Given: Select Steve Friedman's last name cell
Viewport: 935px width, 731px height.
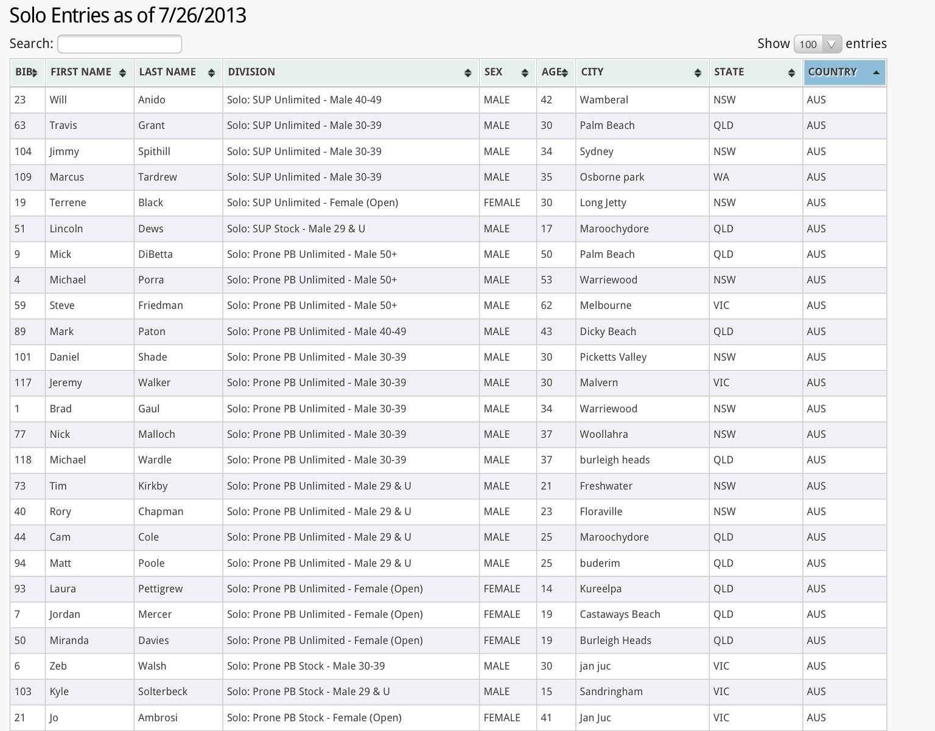Looking at the screenshot, I should coord(161,305).
